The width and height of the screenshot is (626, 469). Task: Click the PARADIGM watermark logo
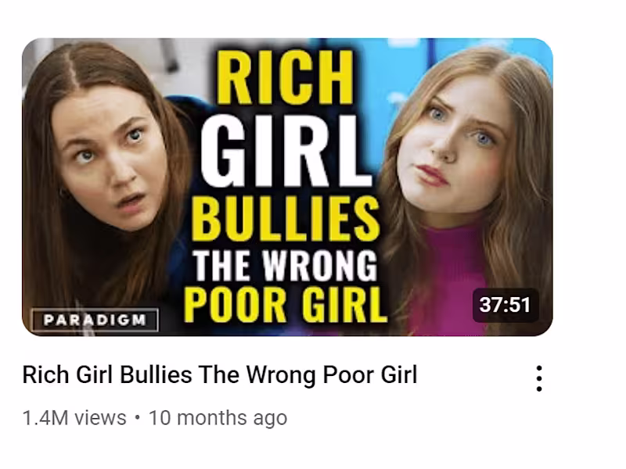pos(95,320)
